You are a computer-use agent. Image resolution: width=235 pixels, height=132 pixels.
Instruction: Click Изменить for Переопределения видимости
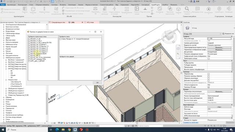coord(219,47)
